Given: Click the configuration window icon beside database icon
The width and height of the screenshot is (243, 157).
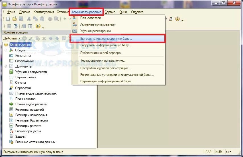Looking at the screenshot, I should pos(30,26).
